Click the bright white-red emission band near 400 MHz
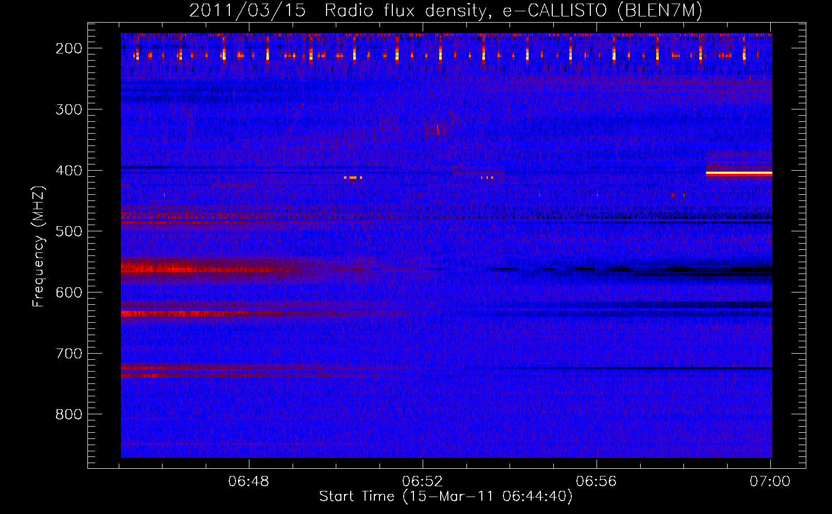The height and width of the screenshot is (514, 832). [739, 174]
